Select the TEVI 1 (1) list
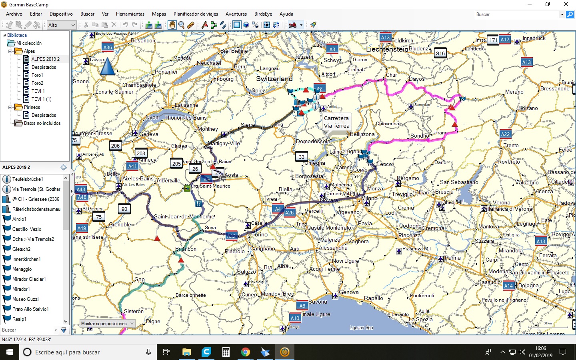 click(42, 99)
